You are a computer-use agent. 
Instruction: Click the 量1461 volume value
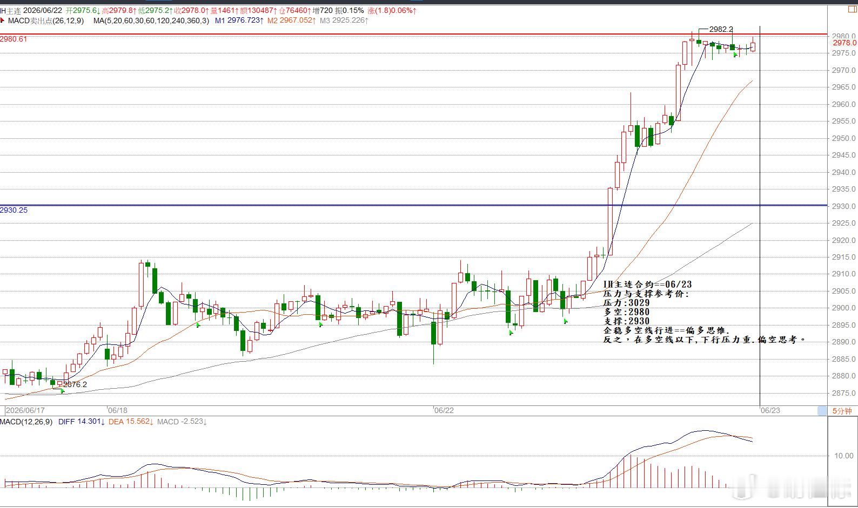click(x=224, y=10)
